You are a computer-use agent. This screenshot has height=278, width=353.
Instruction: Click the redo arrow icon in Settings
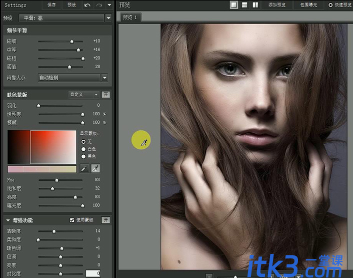[x=99, y=5]
